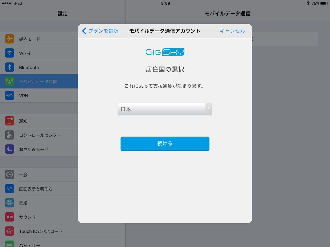Tap the 居住国の選択 heading
Image resolution: width=330 pixels, height=247 pixels.
tap(165, 69)
